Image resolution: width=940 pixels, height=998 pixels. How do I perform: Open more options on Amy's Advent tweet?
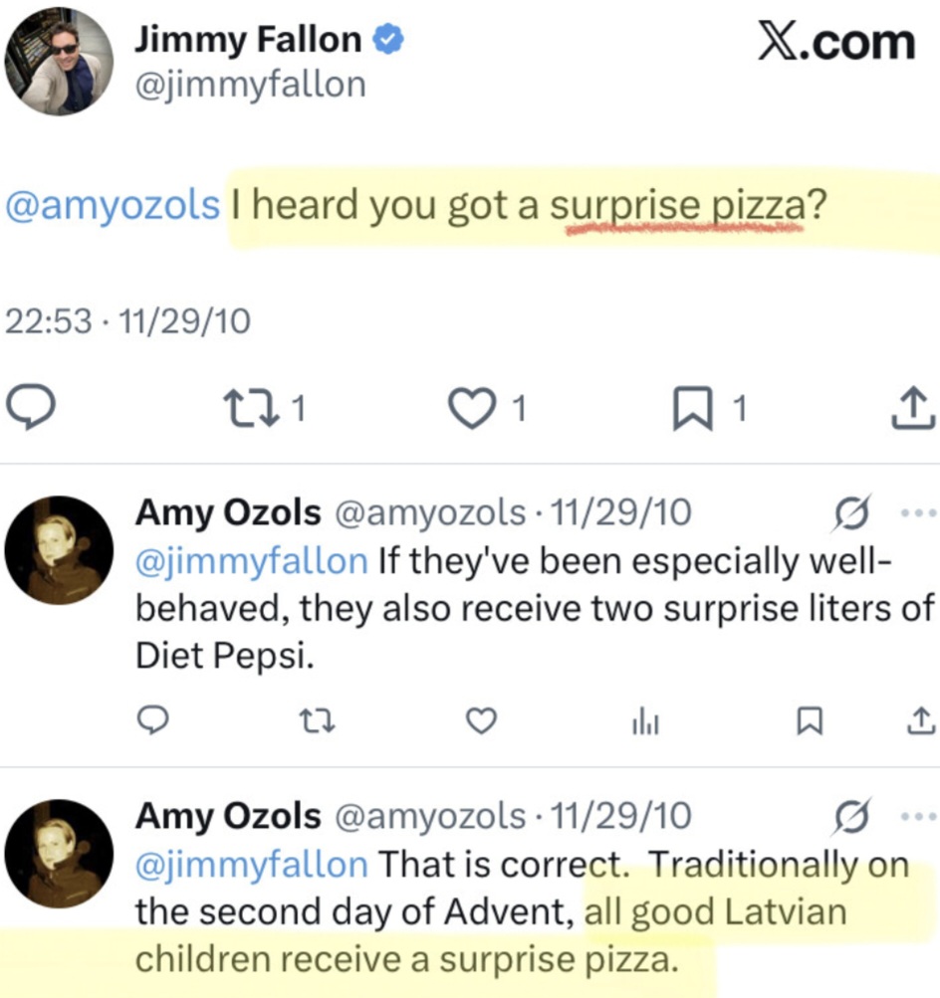point(919,814)
